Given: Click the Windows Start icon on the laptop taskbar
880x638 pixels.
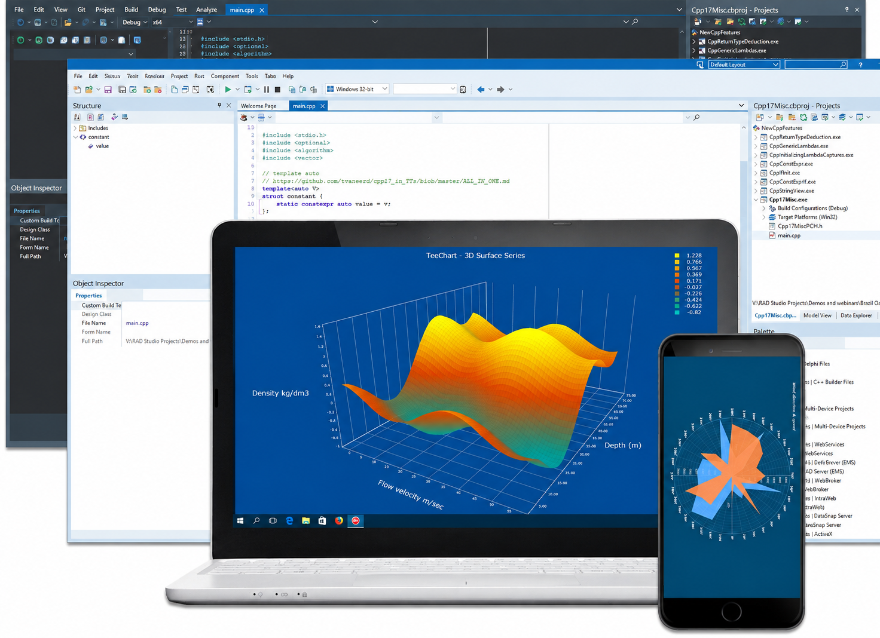Looking at the screenshot, I should (x=240, y=521).
